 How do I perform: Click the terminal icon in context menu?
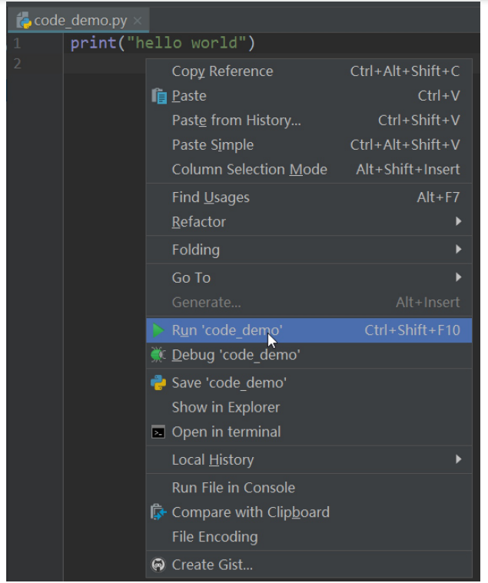point(158,432)
